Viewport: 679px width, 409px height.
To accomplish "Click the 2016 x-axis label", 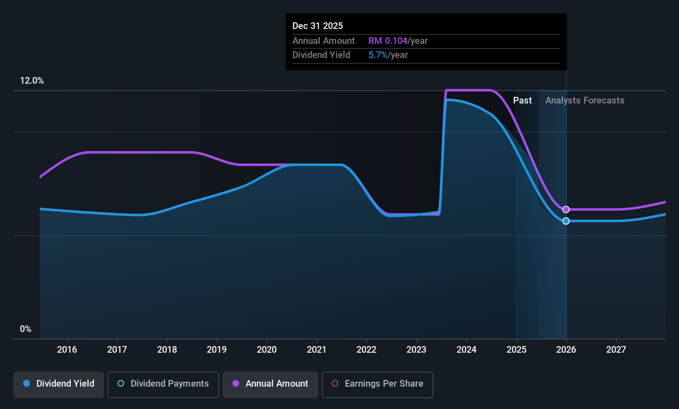I will [x=67, y=350].
